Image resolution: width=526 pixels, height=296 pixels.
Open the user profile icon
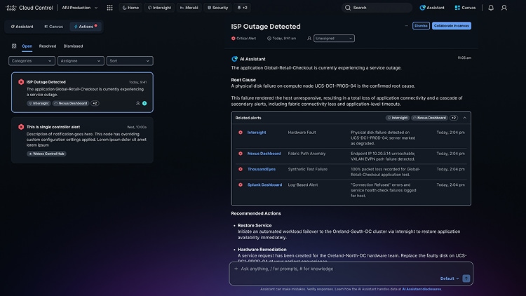[x=504, y=8]
